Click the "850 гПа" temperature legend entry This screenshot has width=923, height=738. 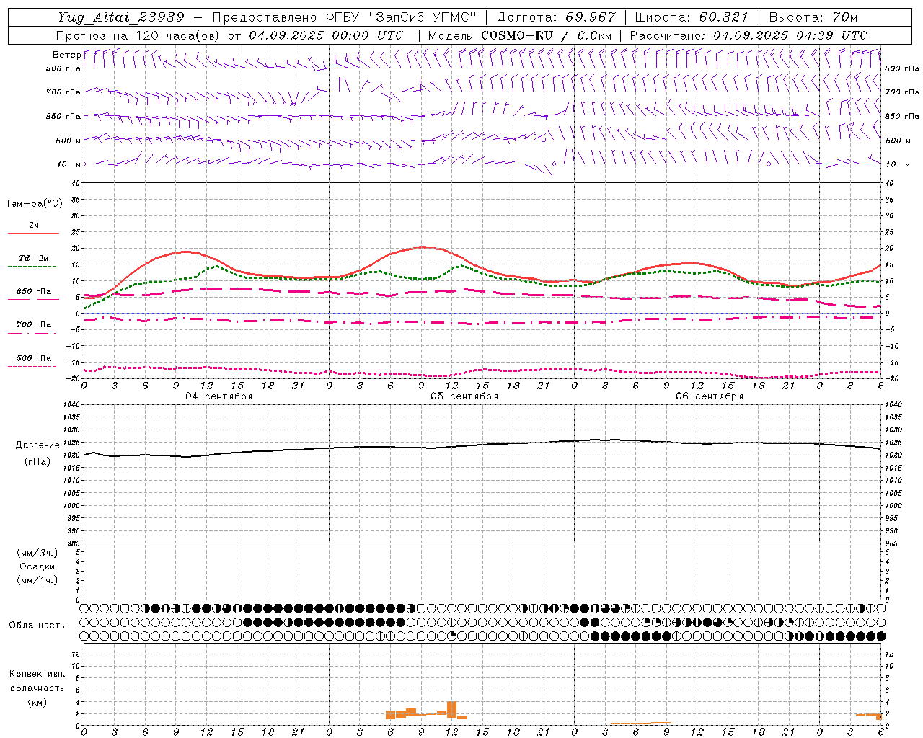click(33, 292)
